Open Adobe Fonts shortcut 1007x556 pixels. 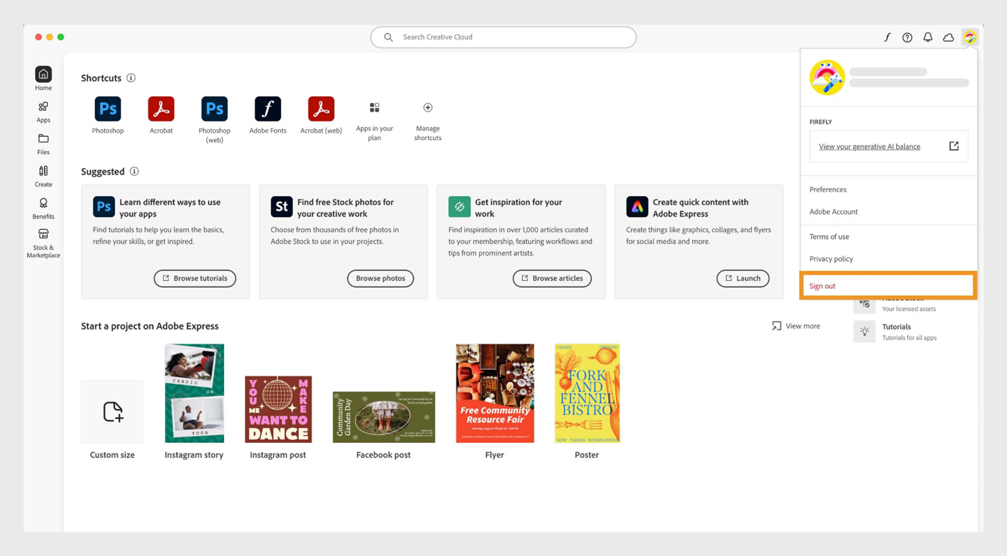pos(267,108)
